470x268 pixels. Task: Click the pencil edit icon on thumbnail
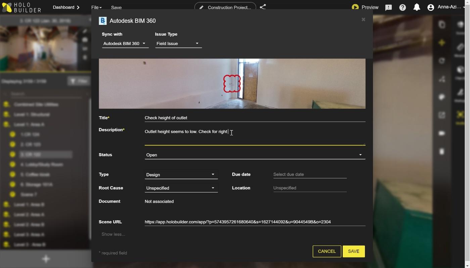pos(85,31)
